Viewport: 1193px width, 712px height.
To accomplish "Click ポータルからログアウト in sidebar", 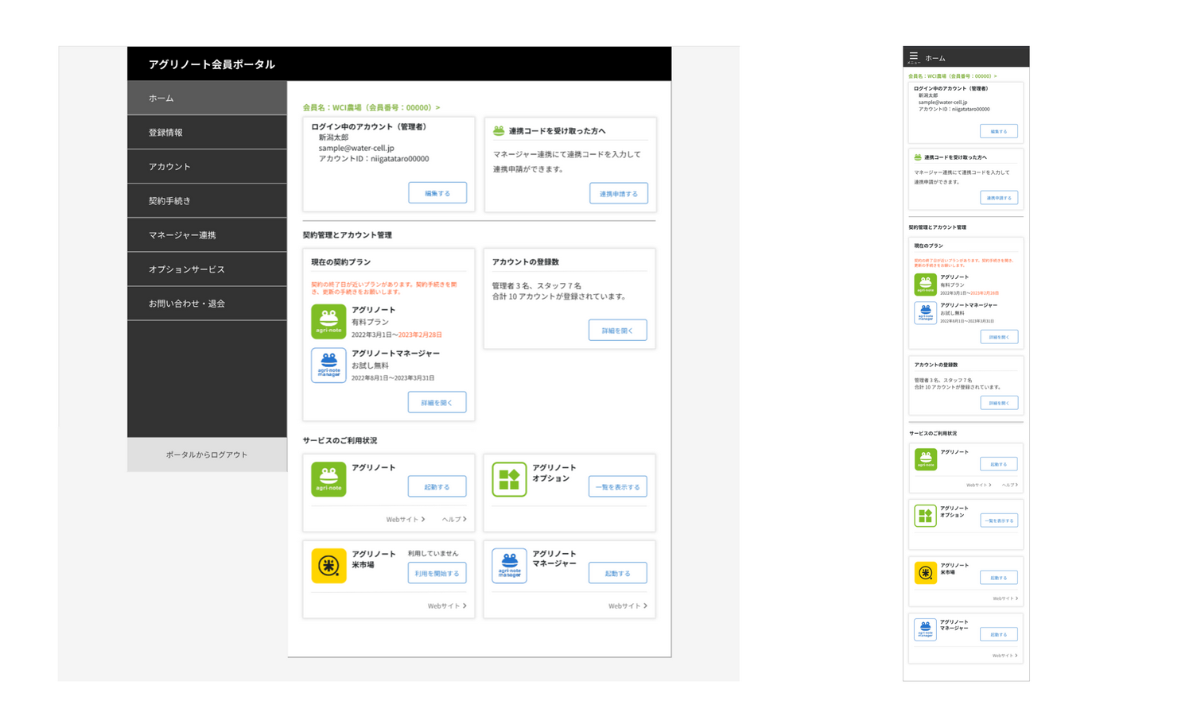I will 207,455.
